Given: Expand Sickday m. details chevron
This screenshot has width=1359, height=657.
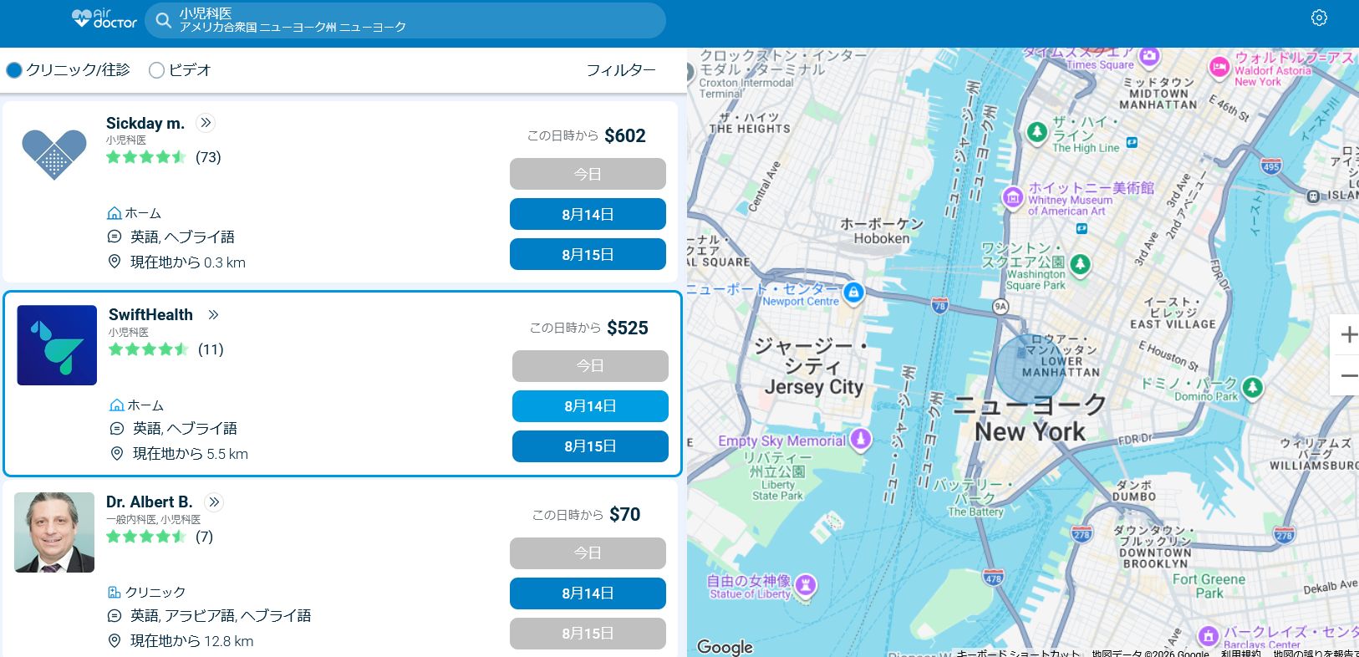Looking at the screenshot, I should click(x=206, y=123).
